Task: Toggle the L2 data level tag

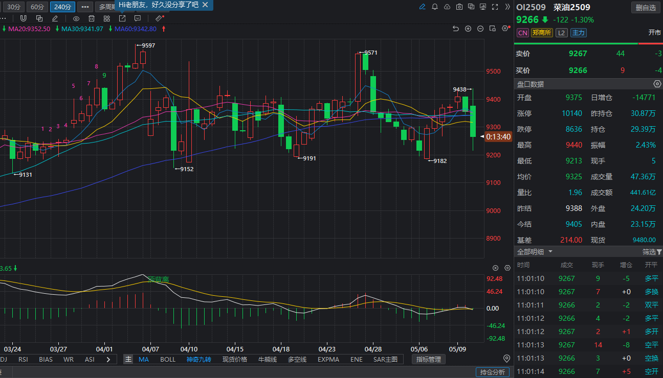Action: click(562, 33)
